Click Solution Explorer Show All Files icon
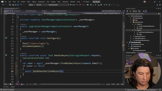This screenshot has height=91, width=162. pyautogui.click(x=136, y=11)
